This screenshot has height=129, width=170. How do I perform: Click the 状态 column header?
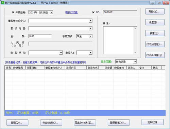click(x=157, y=68)
